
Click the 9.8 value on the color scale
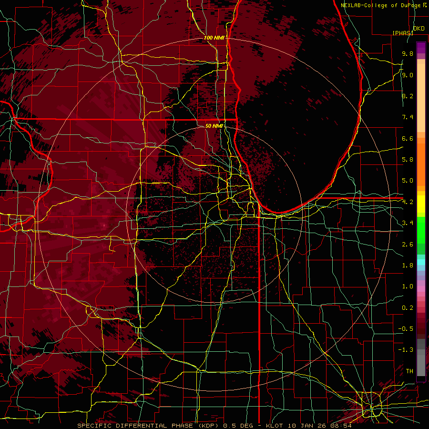coord(408,53)
